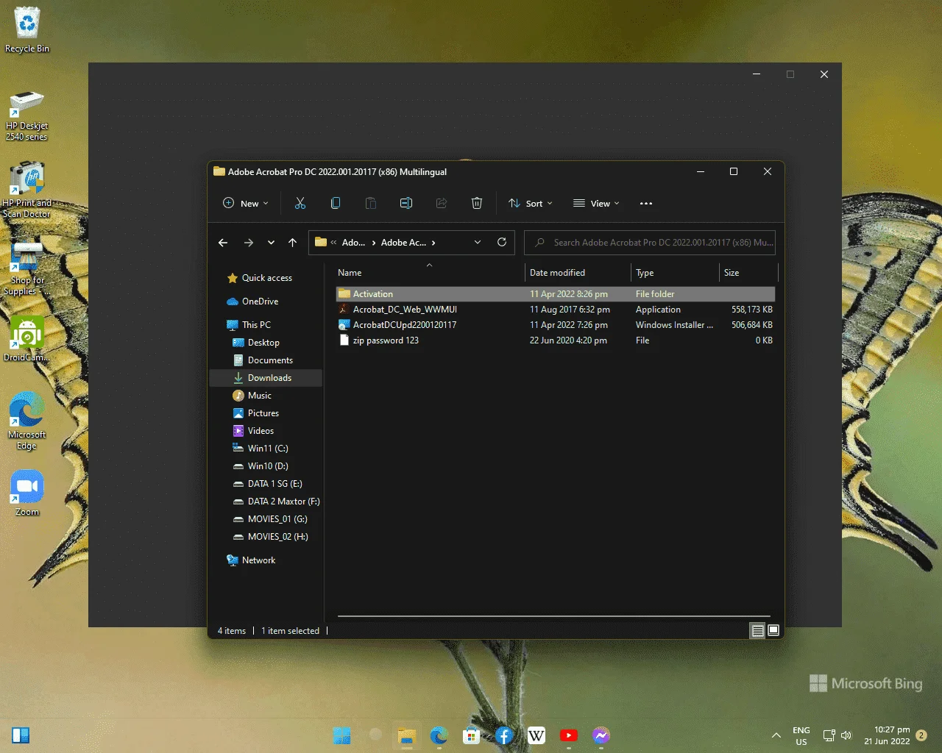Switch to details view icon in status bar
The width and height of the screenshot is (942, 753).
tap(757, 631)
